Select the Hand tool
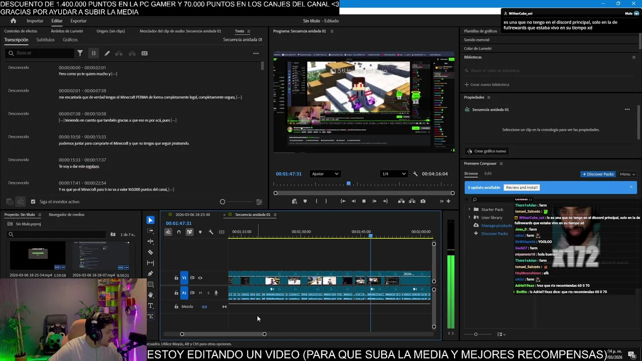The height and width of the screenshot is (361, 642). point(150,295)
